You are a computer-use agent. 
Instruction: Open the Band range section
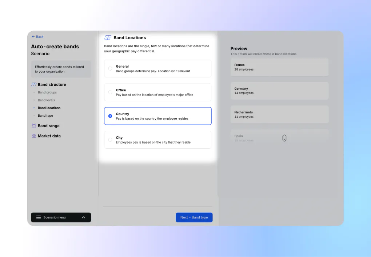48,126
